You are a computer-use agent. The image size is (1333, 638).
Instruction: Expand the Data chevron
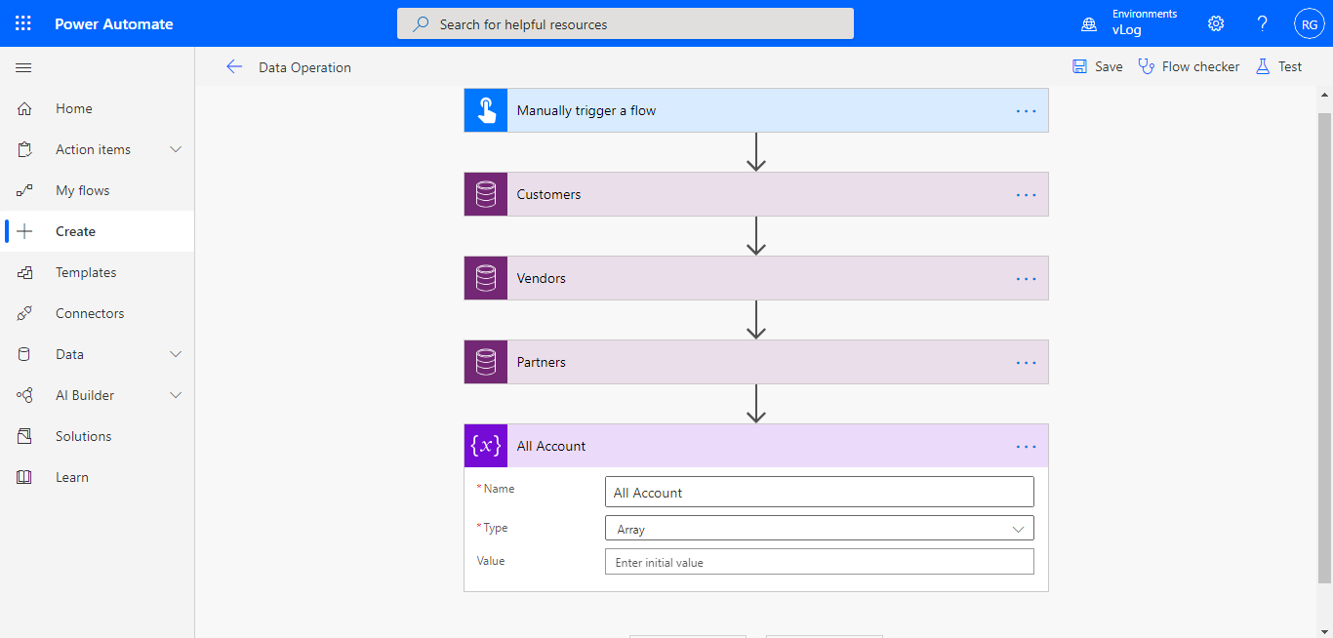(x=177, y=354)
